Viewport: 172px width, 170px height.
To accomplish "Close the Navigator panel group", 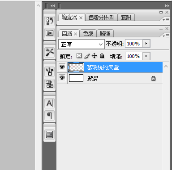I will tap(167, 13).
